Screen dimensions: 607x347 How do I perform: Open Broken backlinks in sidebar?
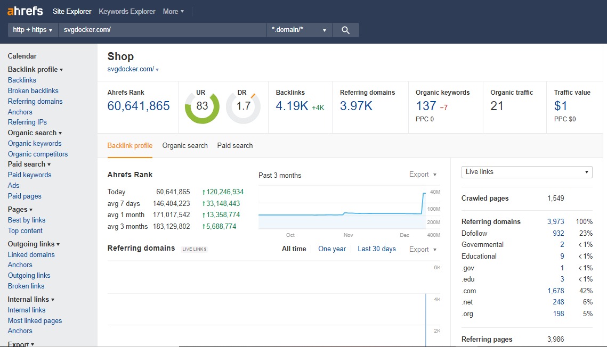[33, 91]
